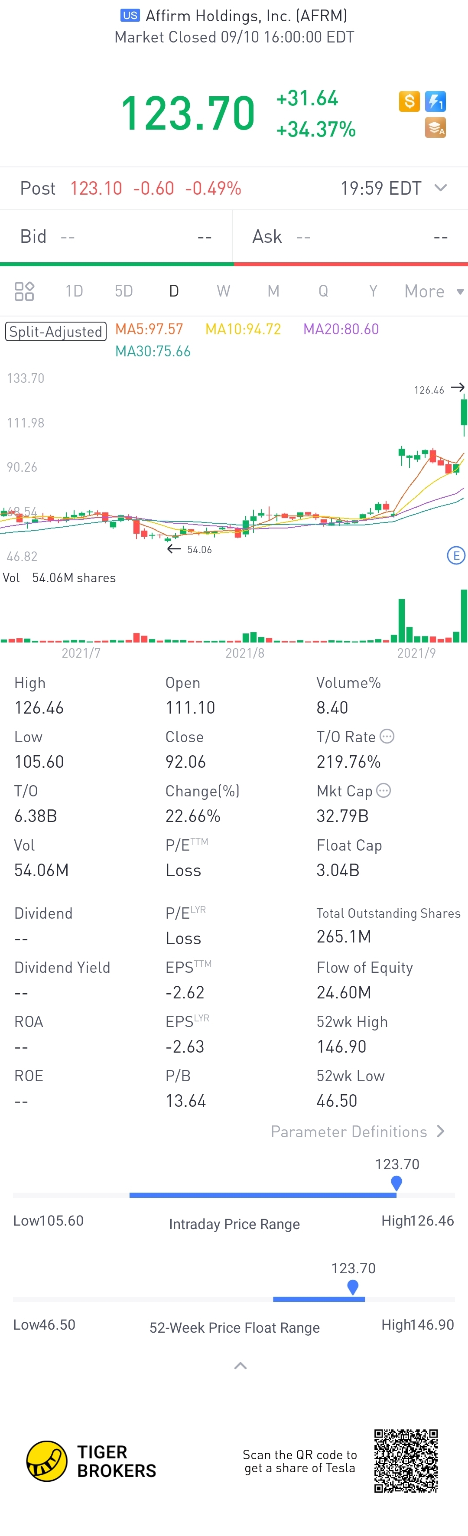
Task: Select the Q quarterly chart tab
Action: [323, 291]
